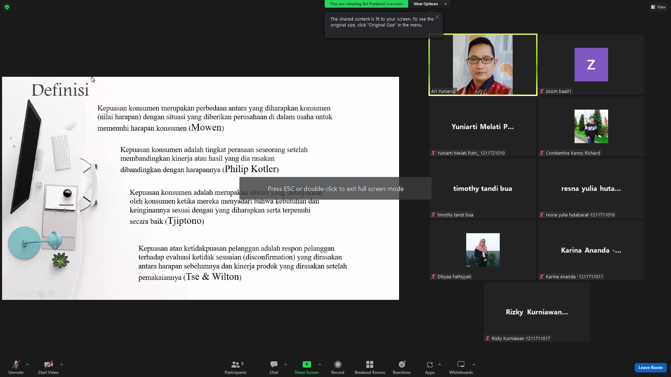Click the word 'disconfirmation' on the slide
Image resolution: width=671 pixels, height=377 pixels.
click(x=269, y=257)
